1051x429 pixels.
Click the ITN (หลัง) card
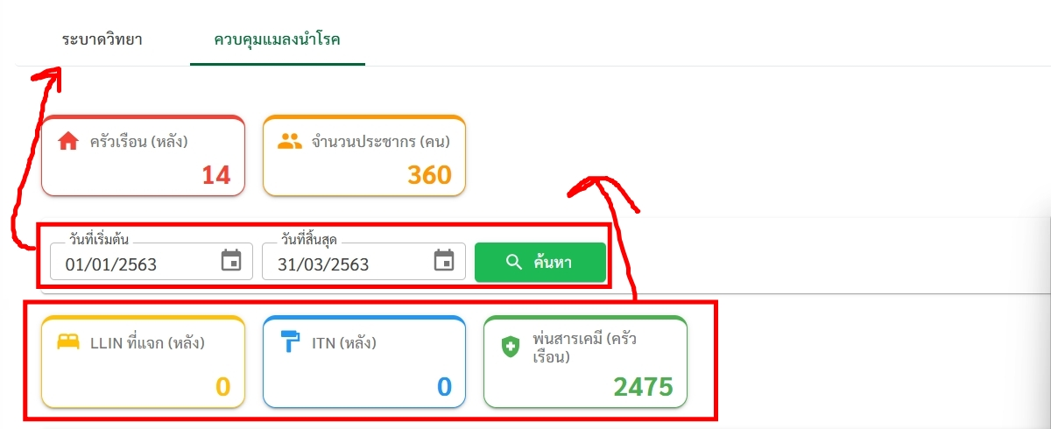[364, 362]
